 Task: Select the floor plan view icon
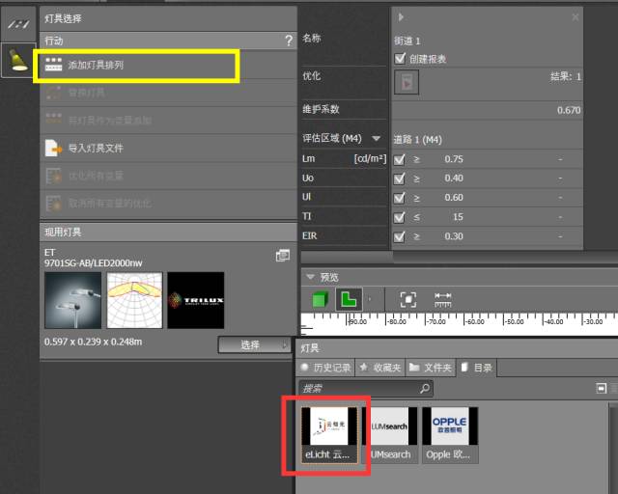(x=349, y=299)
